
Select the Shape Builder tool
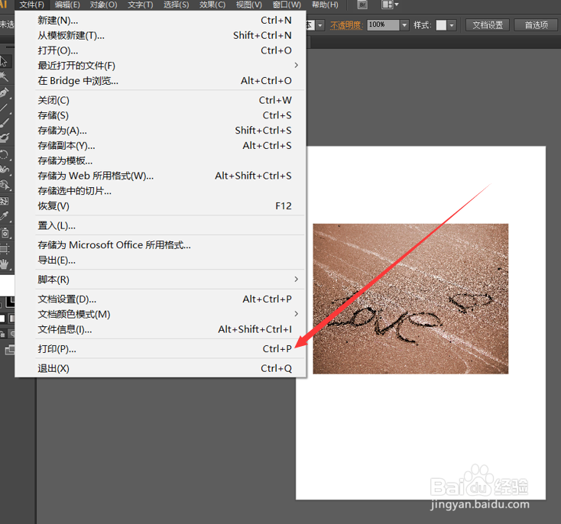(x=5, y=185)
